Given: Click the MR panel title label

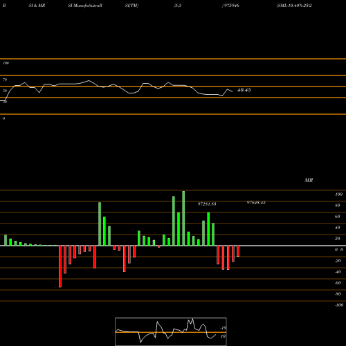Looking at the screenshot, I should point(309,180).
